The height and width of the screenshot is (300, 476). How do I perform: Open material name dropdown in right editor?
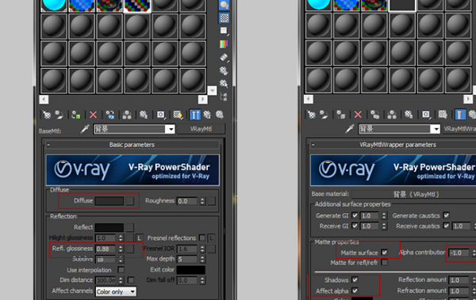click(x=436, y=129)
